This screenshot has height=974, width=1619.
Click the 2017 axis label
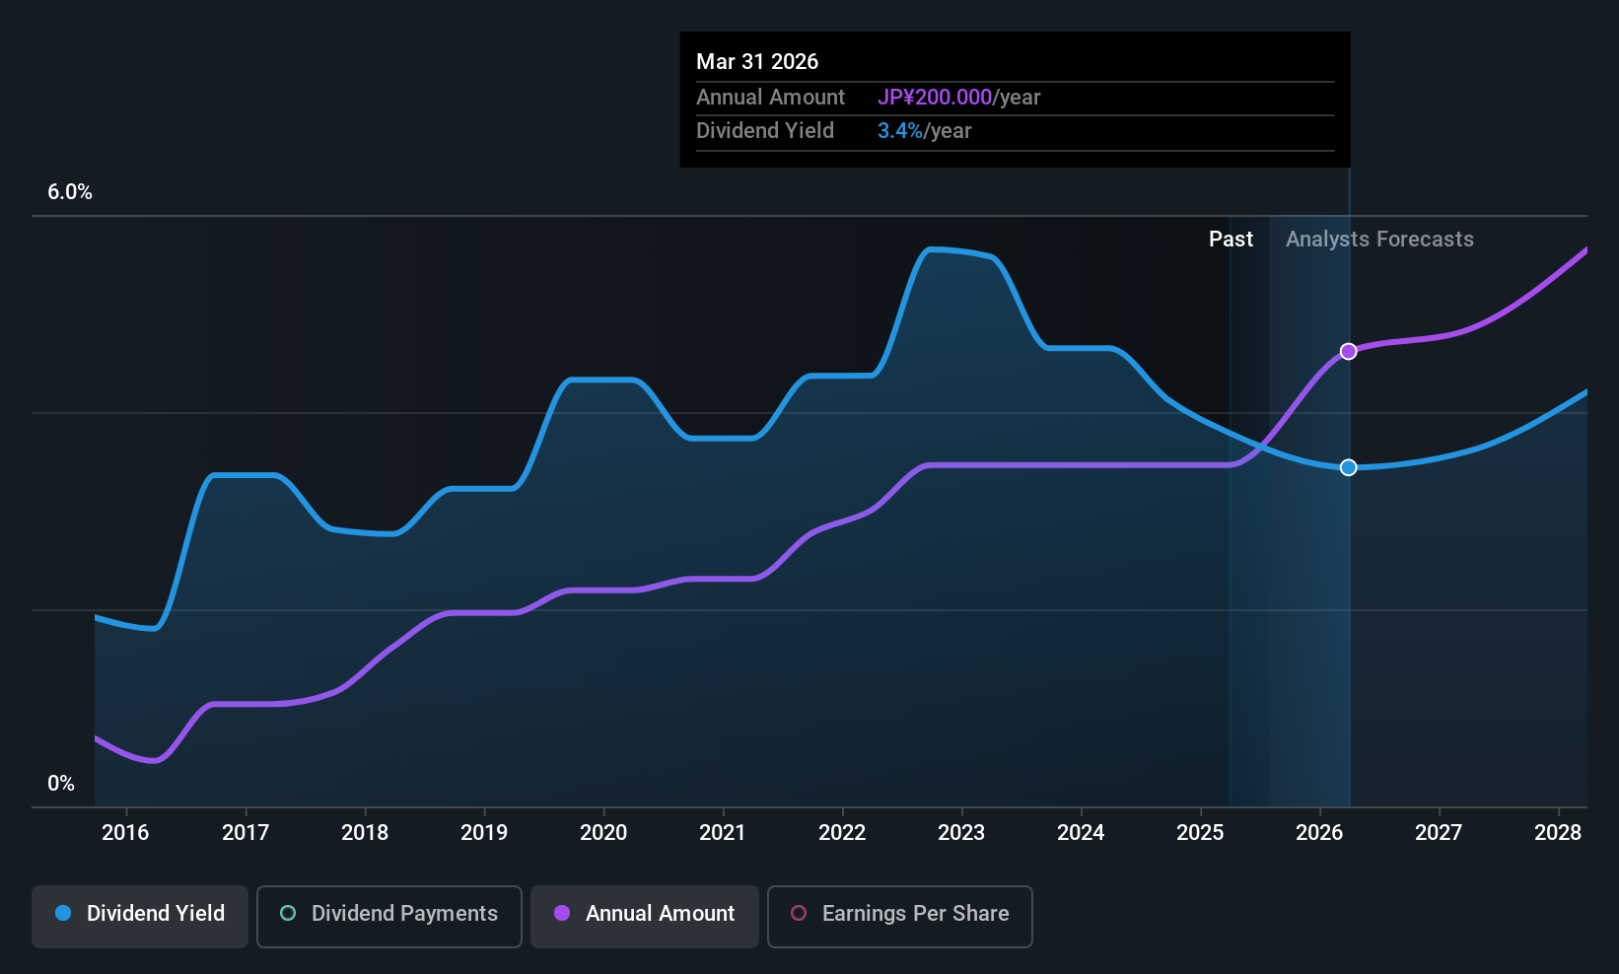pos(246,833)
